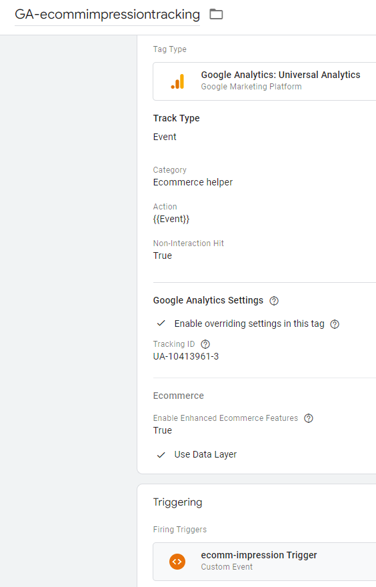Image resolution: width=376 pixels, height=587 pixels.
Task: Click the Google Analytics bar chart icon
Action: 178,81
